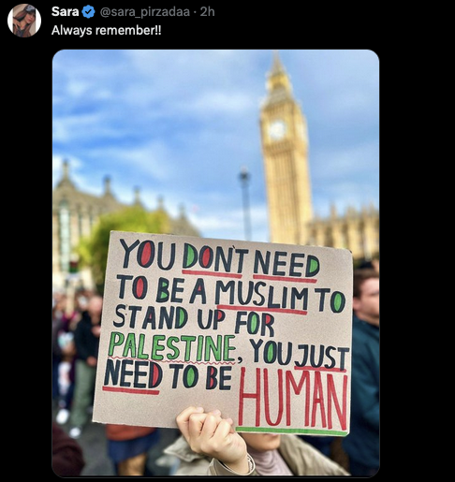Screen dimensions: 455x482
Task: Open the 2h timestamp link
Action: tap(207, 12)
